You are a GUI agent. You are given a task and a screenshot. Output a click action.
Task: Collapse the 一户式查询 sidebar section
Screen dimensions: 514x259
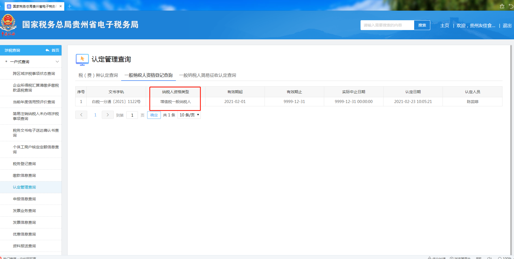pos(57,62)
